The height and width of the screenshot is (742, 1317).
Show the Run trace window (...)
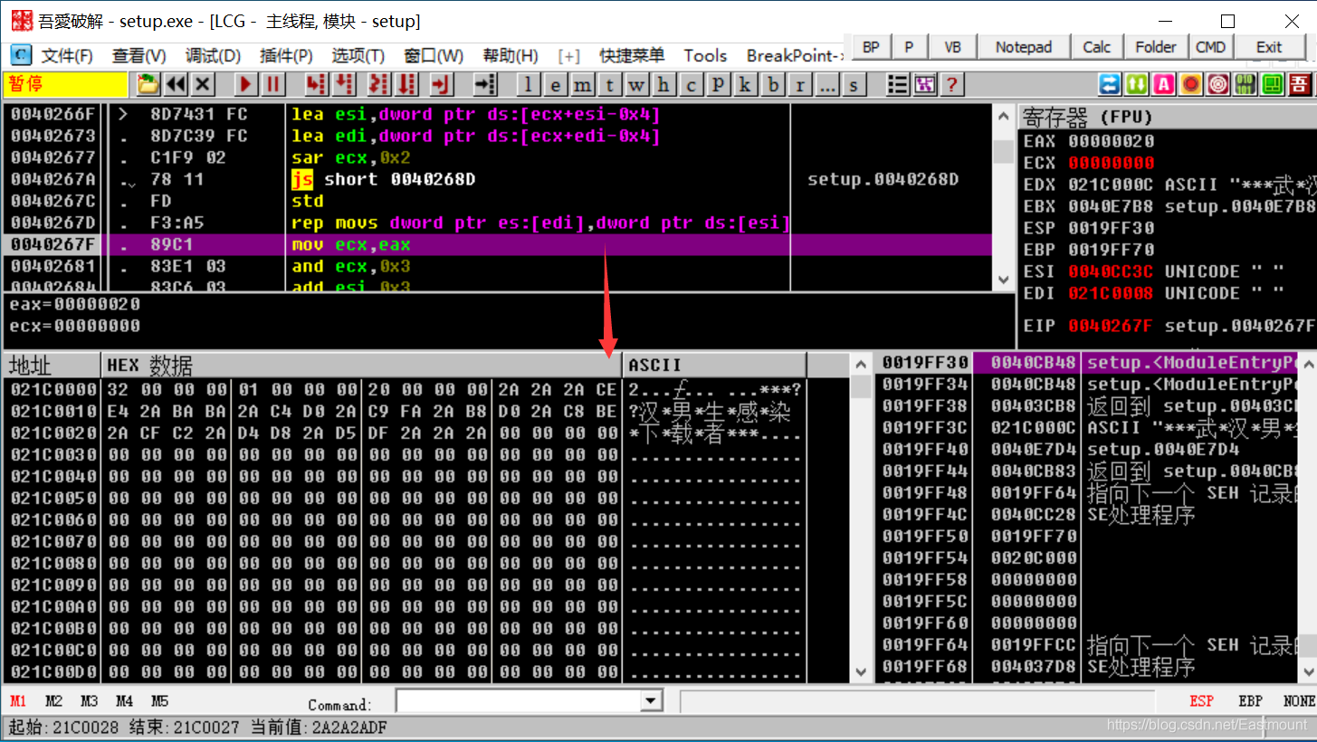click(x=826, y=85)
